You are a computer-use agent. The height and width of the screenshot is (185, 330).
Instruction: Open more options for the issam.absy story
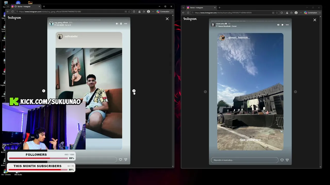tap(287, 25)
